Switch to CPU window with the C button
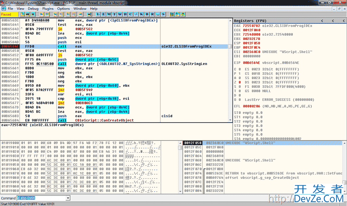Screen dimensions: 347x206 coord(131,14)
